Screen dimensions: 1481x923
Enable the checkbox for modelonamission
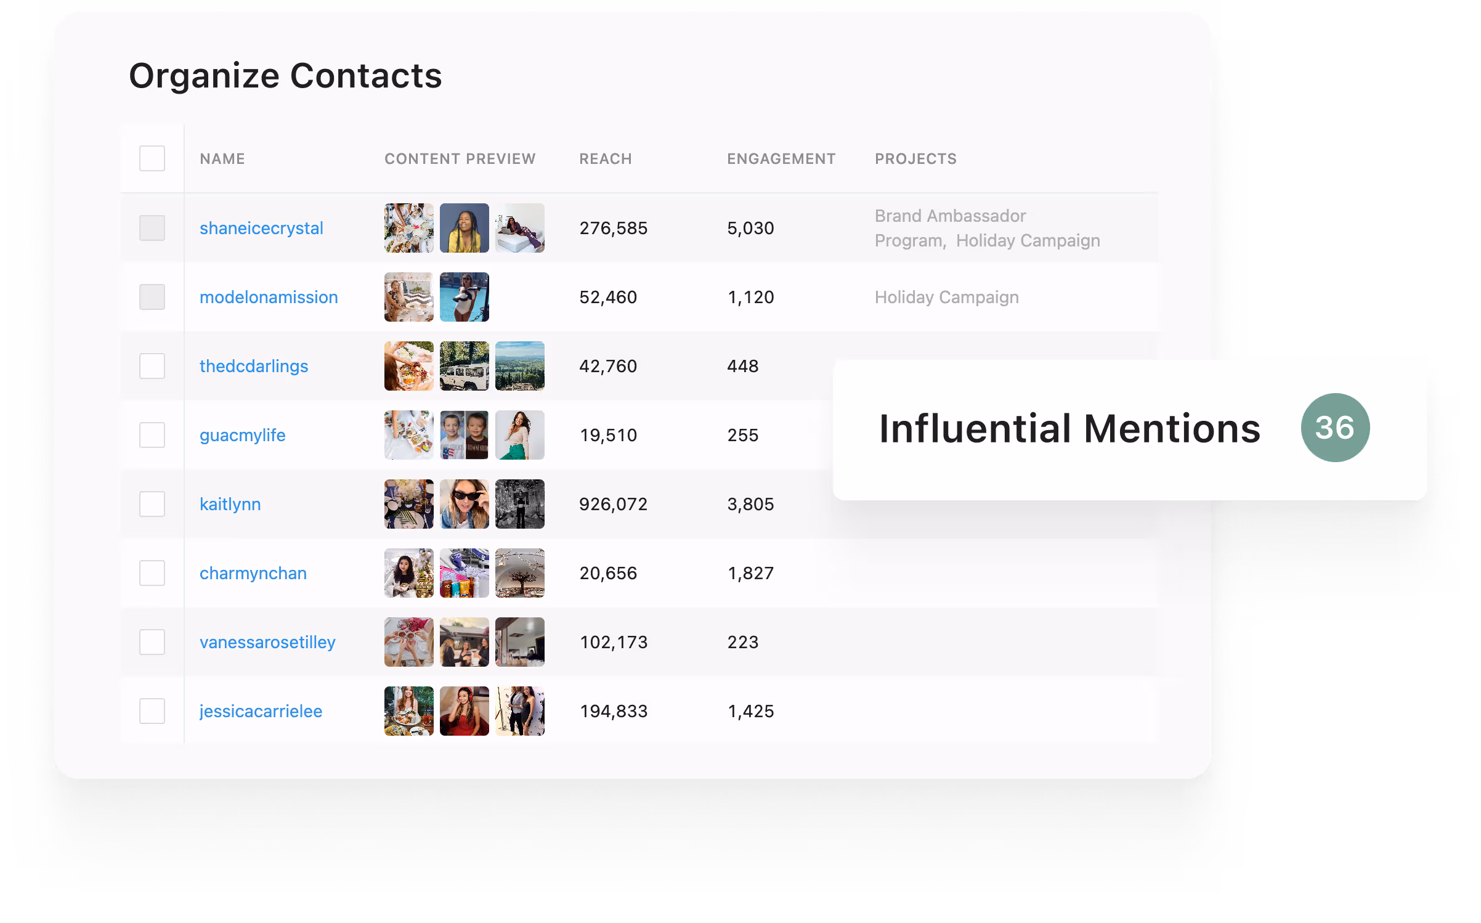(152, 297)
